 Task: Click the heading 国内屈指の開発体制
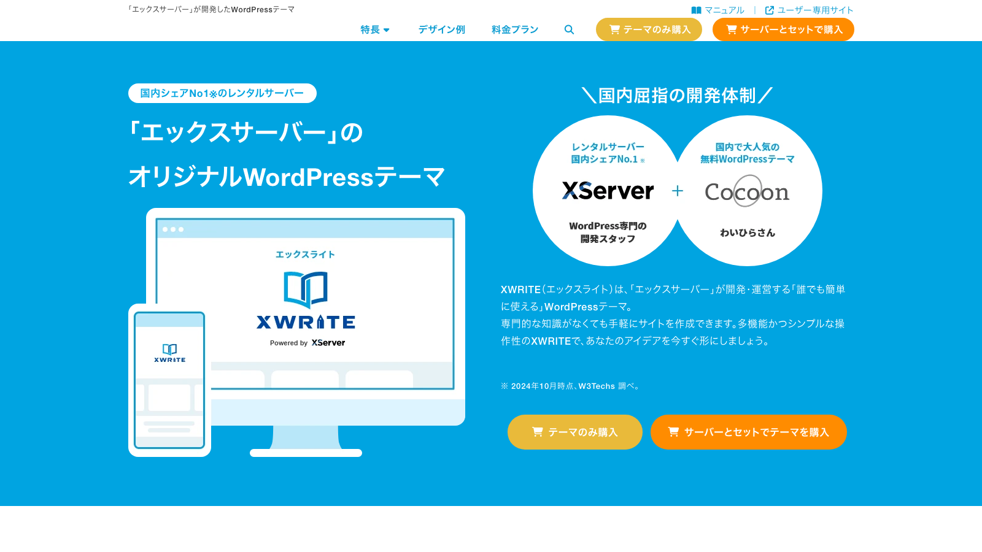point(677,96)
